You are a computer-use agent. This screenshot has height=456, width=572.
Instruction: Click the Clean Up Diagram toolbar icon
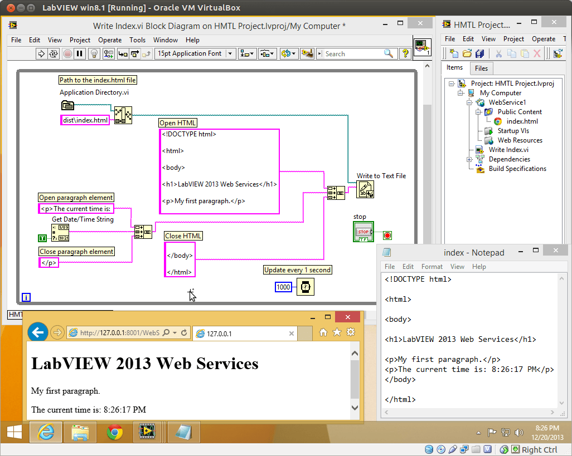(307, 54)
